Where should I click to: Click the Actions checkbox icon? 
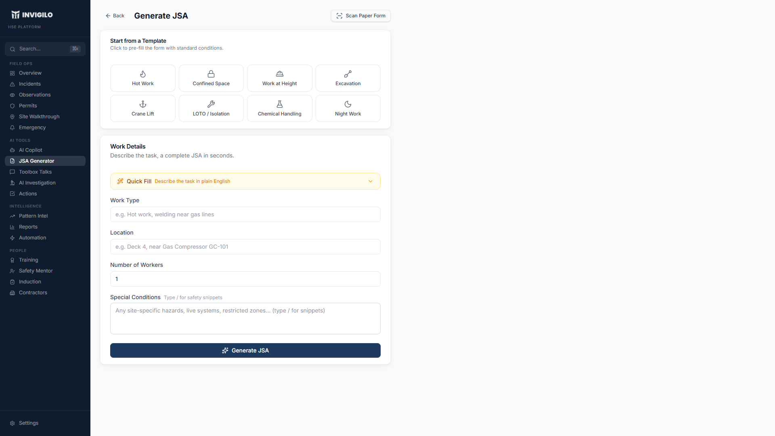pos(13,194)
